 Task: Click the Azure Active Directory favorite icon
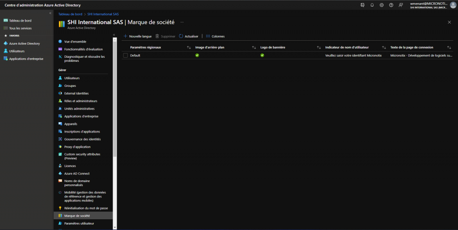[5, 43]
